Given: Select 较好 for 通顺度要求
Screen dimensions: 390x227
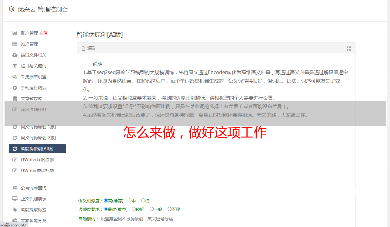Looking at the screenshot, I should [x=134, y=209].
